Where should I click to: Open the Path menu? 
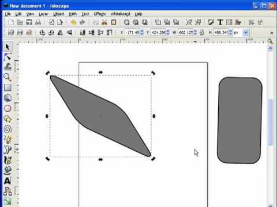73,14
